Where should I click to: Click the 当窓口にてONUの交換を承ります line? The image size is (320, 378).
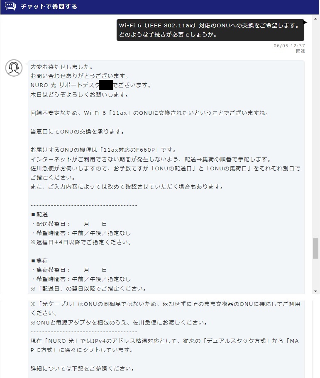pyautogui.click(x=78, y=131)
